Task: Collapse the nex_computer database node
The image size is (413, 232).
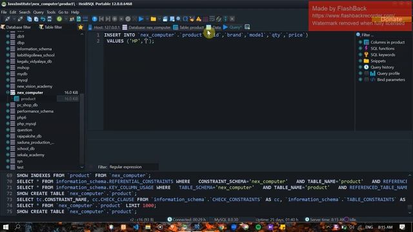Action: tap(8, 93)
